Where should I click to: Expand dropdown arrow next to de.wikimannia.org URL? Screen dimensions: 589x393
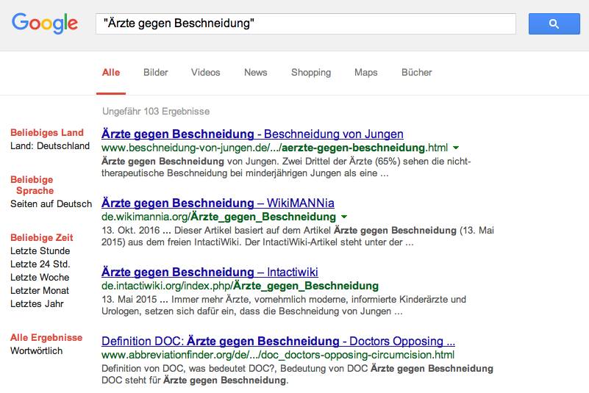click(344, 217)
